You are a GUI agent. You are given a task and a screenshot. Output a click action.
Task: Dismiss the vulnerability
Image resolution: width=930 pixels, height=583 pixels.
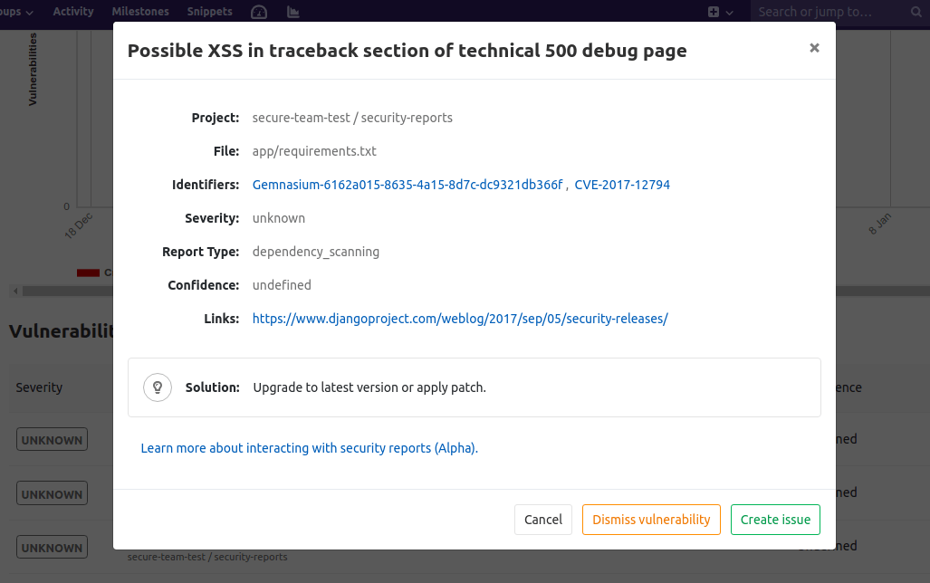click(x=651, y=520)
